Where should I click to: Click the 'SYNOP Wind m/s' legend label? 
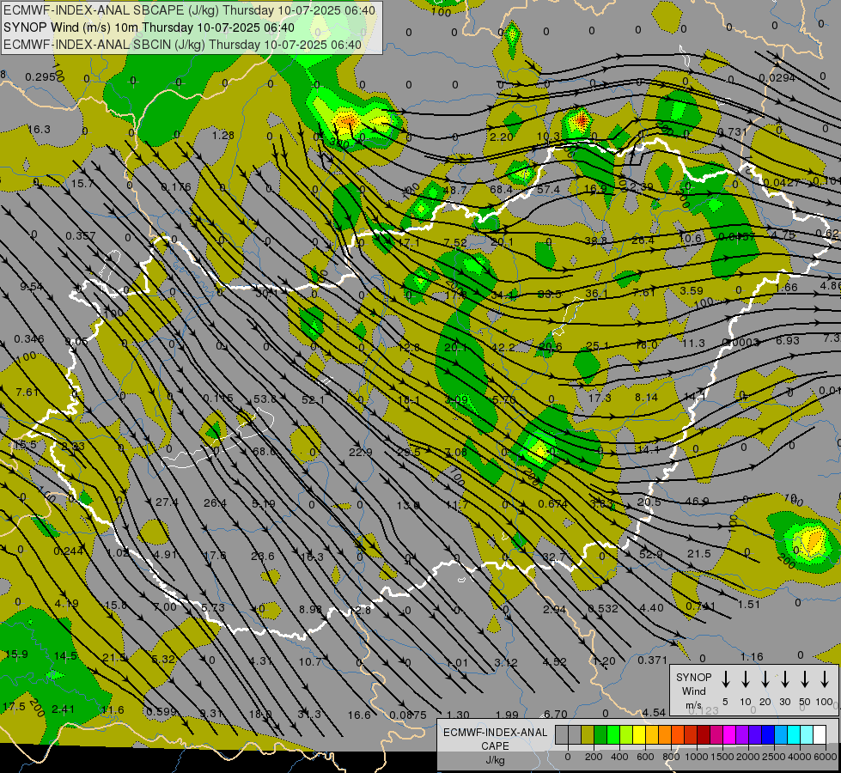pos(693,691)
